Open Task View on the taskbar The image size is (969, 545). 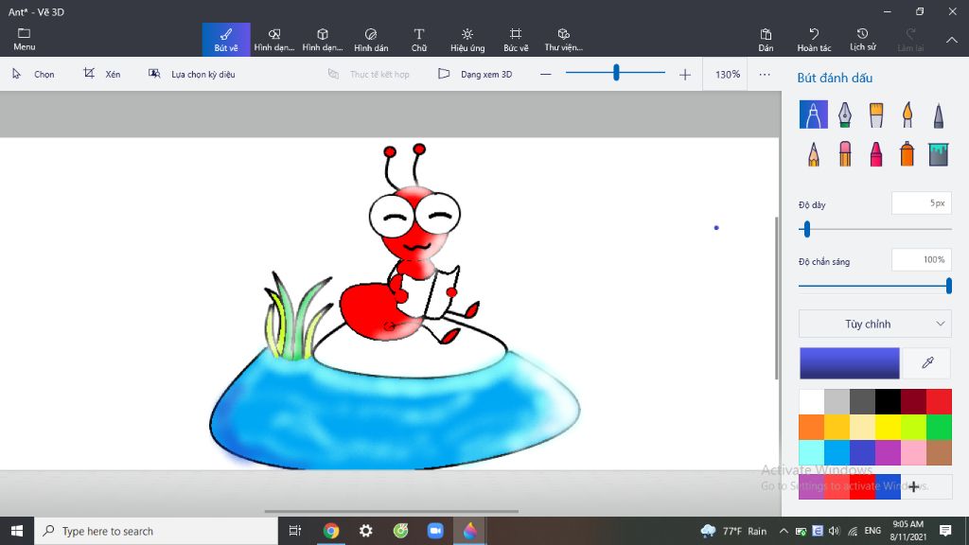click(x=295, y=531)
